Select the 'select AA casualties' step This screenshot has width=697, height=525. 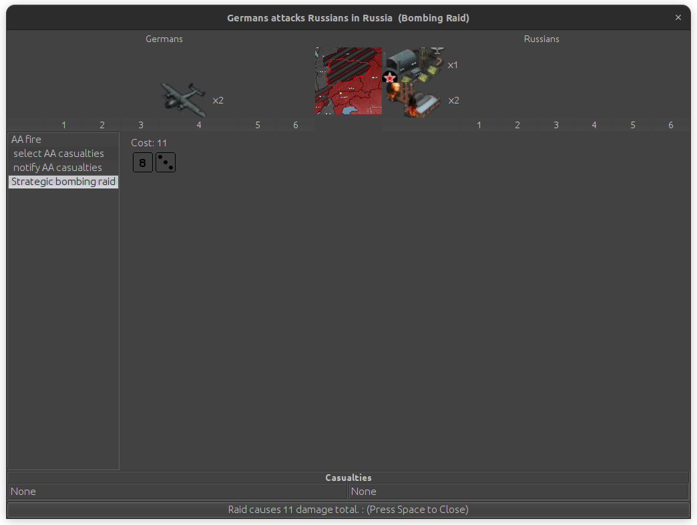pyautogui.click(x=63, y=154)
